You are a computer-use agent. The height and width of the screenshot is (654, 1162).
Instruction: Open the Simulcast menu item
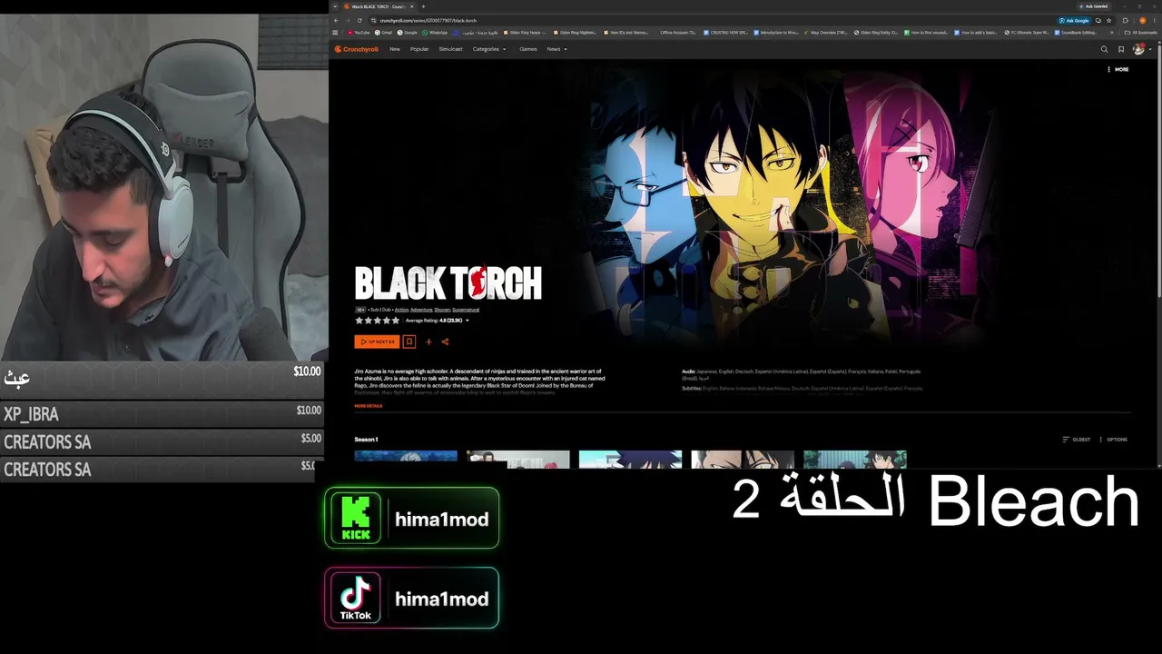(x=450, y=49)
